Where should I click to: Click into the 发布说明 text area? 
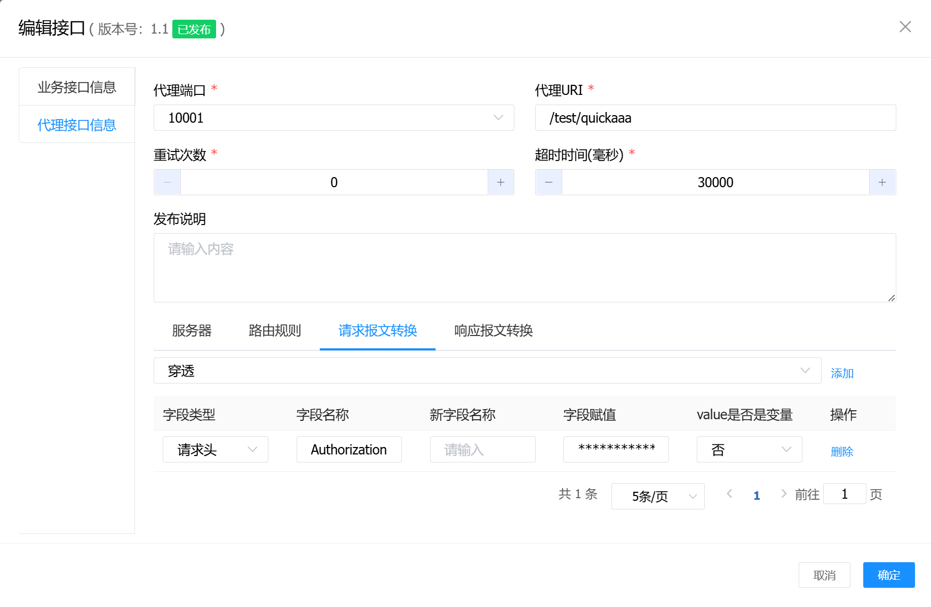point(524,268)
